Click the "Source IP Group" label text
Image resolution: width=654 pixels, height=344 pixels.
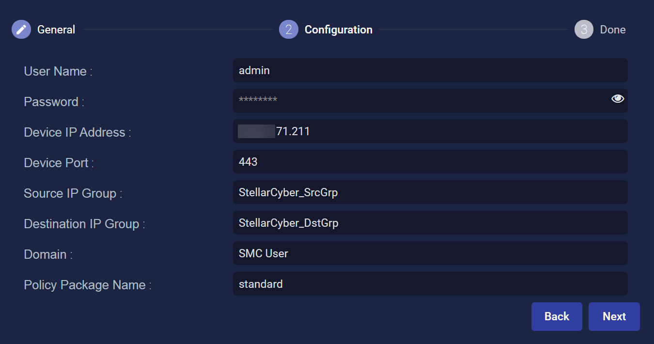pyautogui.click(x=73, y=193)
